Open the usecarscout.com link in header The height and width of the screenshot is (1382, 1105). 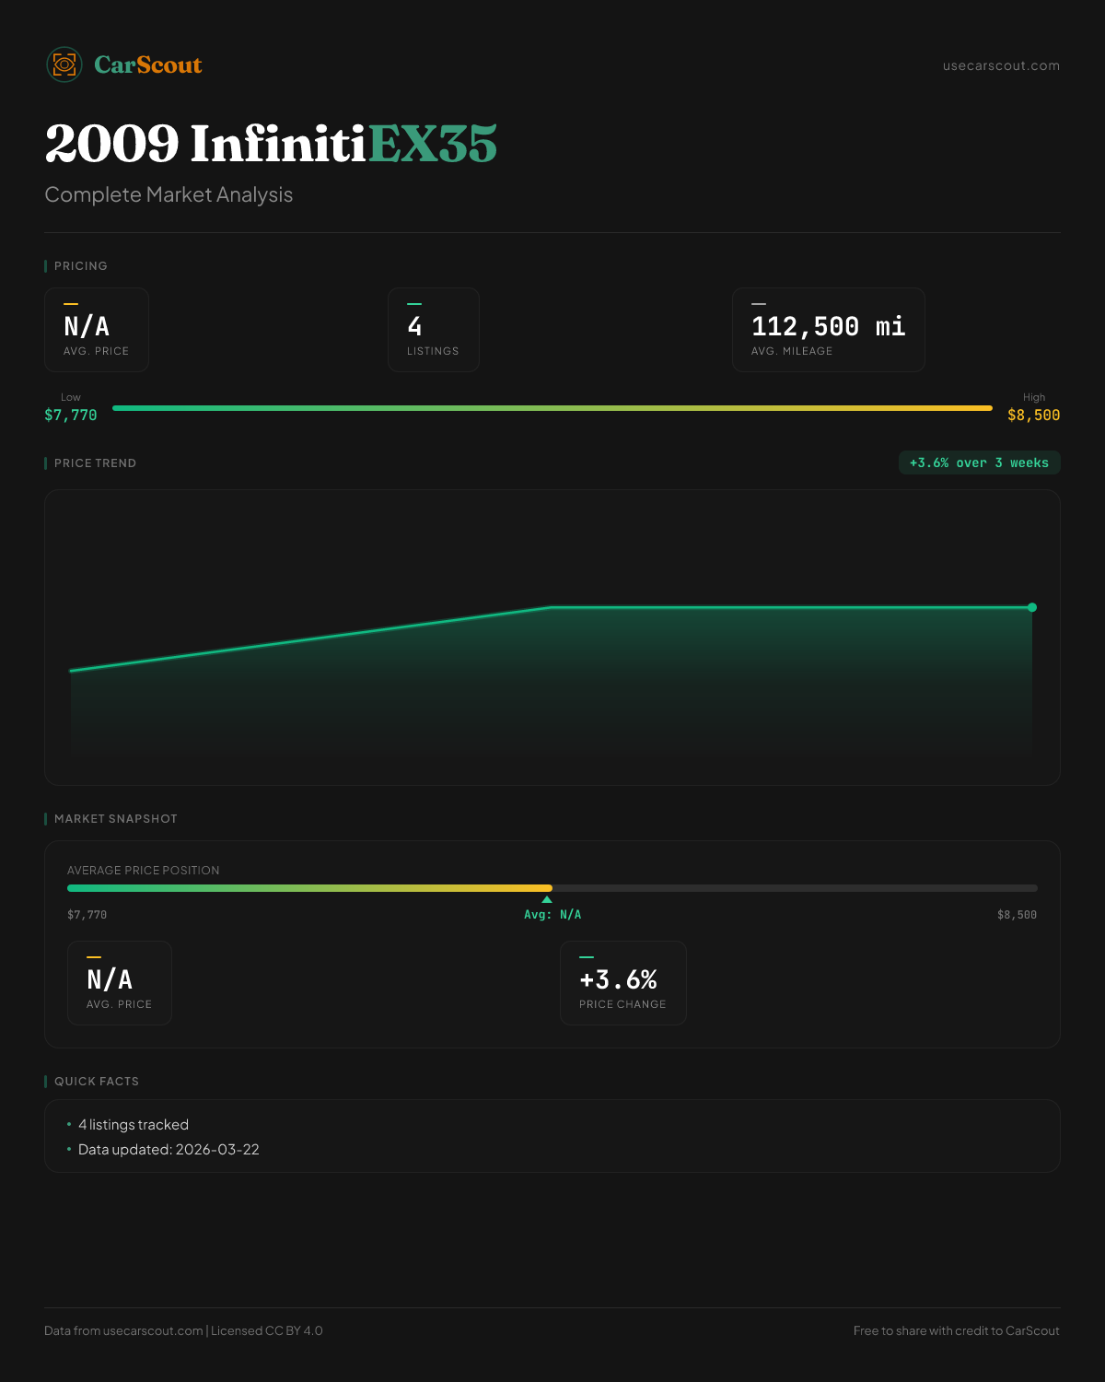click(1001, 65)
